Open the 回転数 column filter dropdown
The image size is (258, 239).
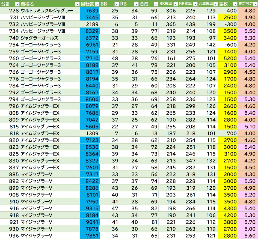click(x=97, y=4)
